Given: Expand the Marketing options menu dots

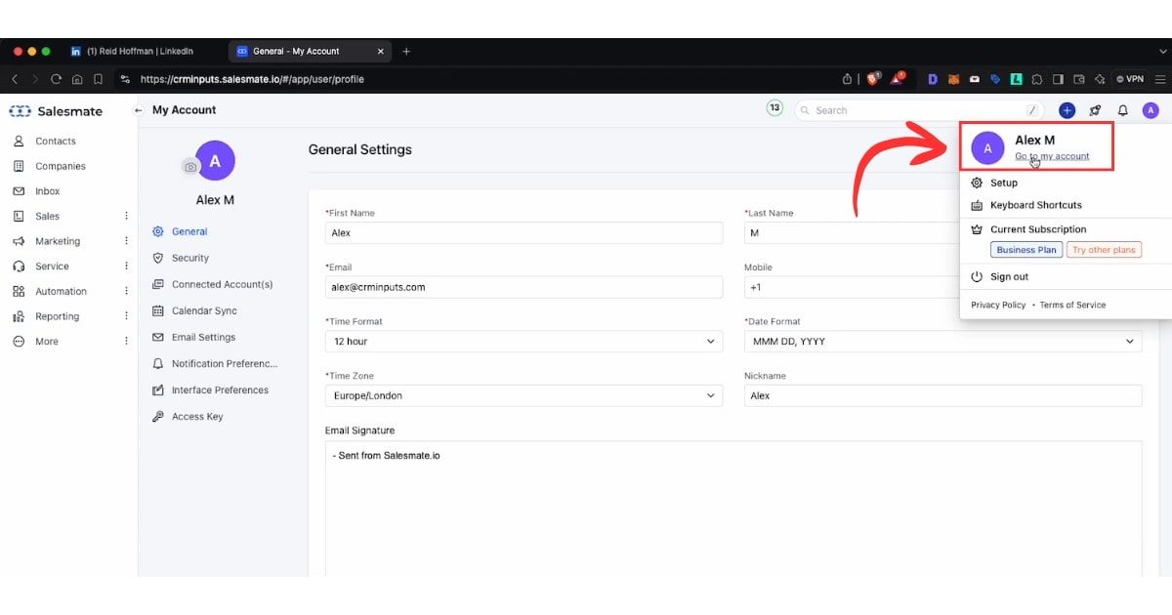Looking at the screenshot, I should tap(126, 241).
